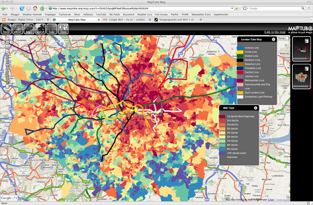Switch map view to Terrain
This screenshot has width=313, height=205.
click(x=282, y=38)
